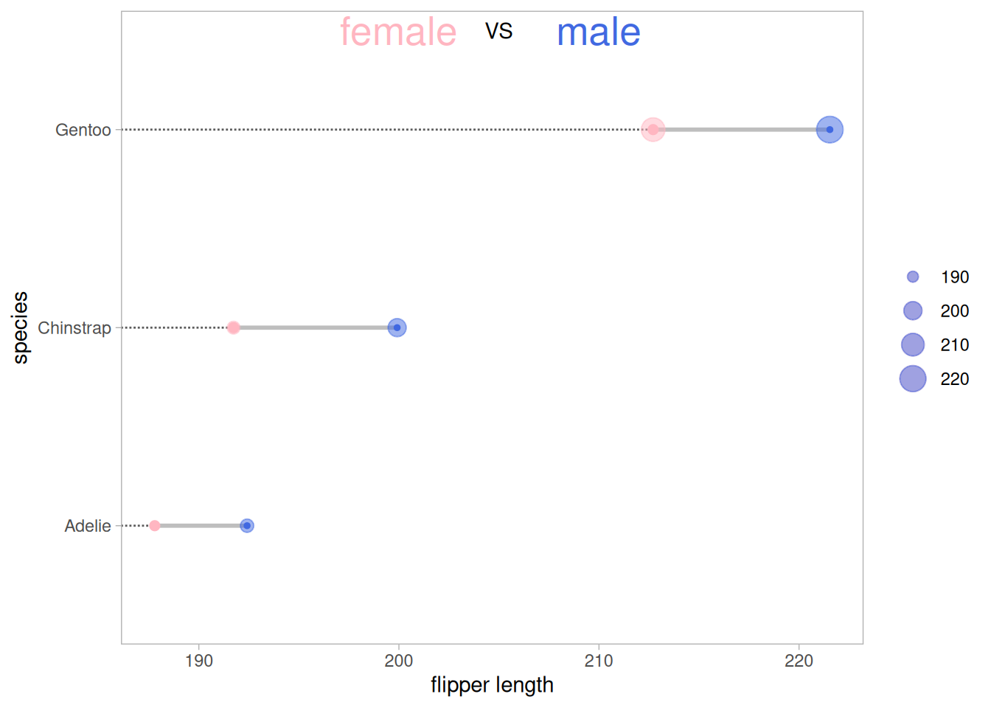Click the Adelie female pink dot
Screen dimensions: 991x708
(155, 526)
